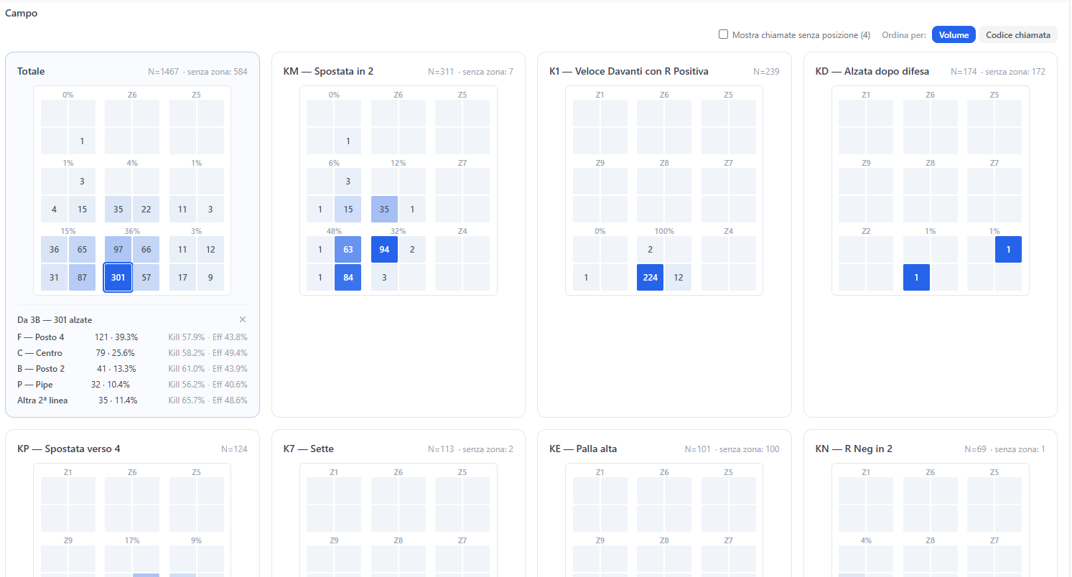Enable Mostra chiamate senza posizione checkbox
Screen dimensions: 1072x577
click(x=724, y=34)
